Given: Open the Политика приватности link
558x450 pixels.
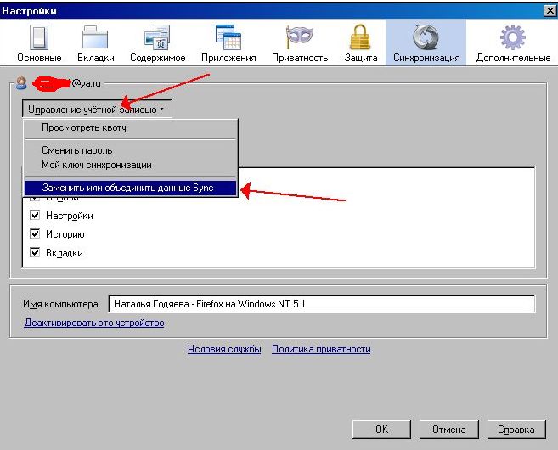Looking at the screenshot, I should coord(321,349).
